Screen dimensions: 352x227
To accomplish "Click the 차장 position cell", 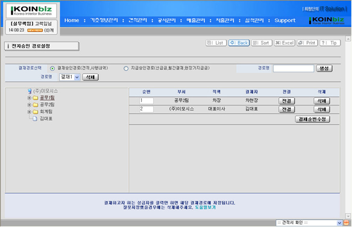I will coord(216,101).
